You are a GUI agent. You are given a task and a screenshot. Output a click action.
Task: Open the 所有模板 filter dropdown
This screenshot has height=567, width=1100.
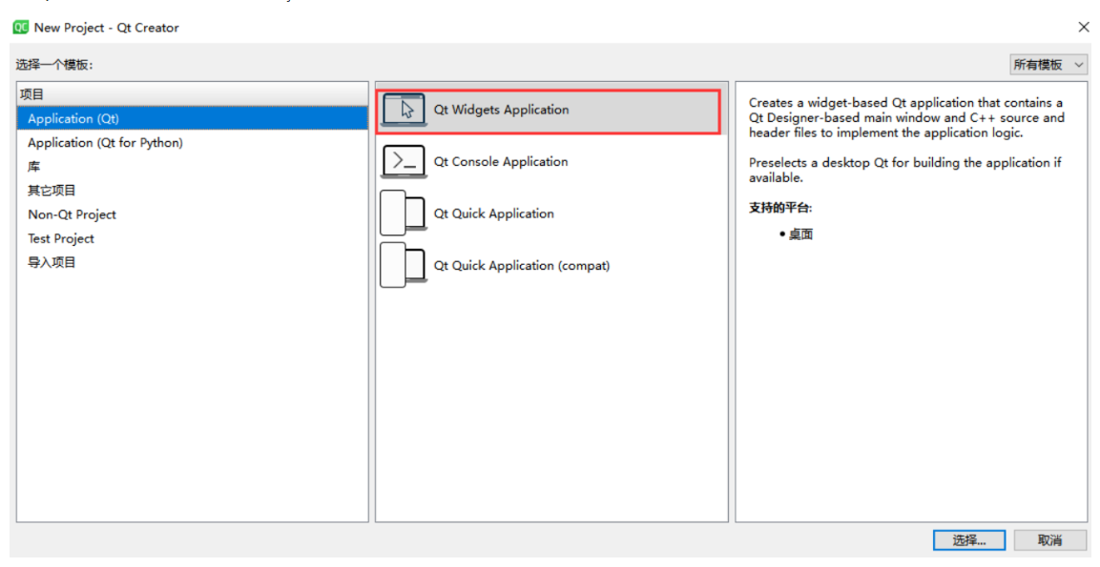(x=1048, y=65)
